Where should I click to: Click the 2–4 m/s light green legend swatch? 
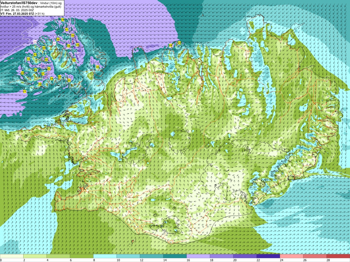click(35, 256)
